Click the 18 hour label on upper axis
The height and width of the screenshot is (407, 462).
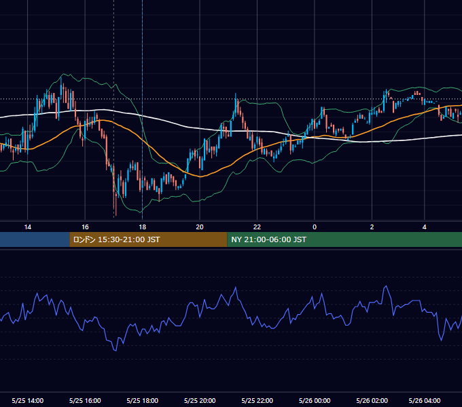click(x=142, y=227)
